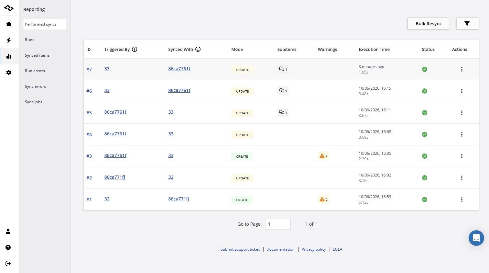
Task: Open the user profile icon
Action: coord(8,231)
